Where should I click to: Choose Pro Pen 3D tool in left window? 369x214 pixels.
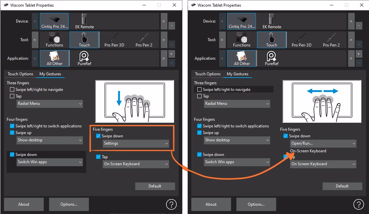click(114, 40)
